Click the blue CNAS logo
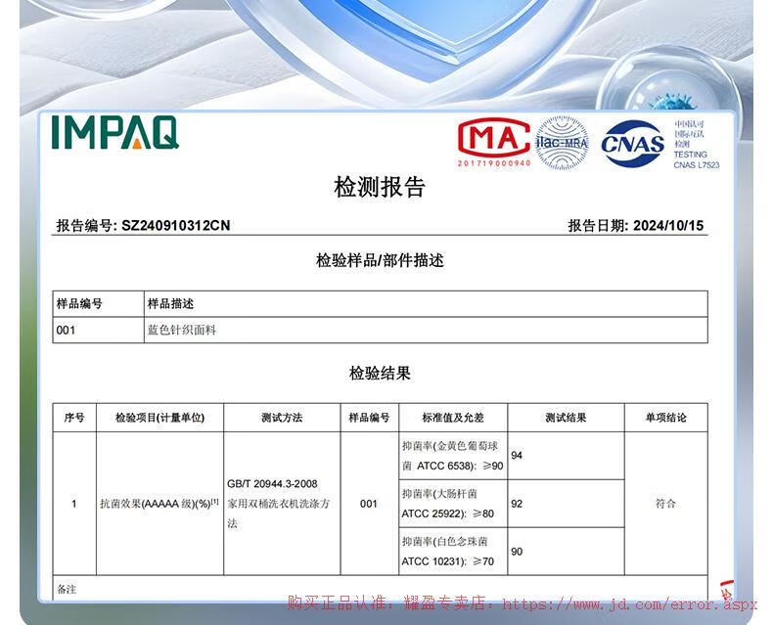 [632, 144]
